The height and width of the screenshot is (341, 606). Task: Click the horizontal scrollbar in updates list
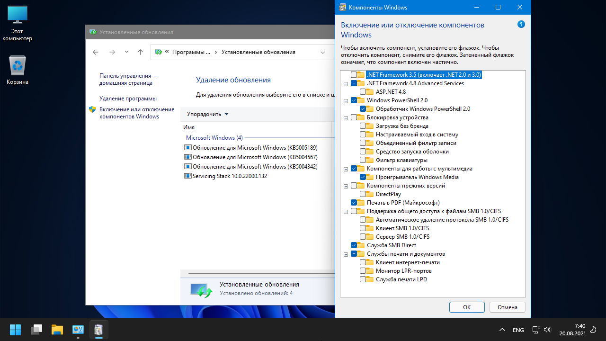[256, 273]
